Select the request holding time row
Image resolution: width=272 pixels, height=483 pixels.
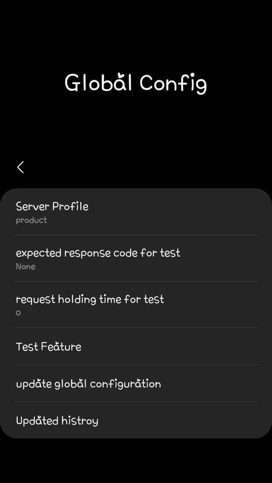tap(136, 304)
